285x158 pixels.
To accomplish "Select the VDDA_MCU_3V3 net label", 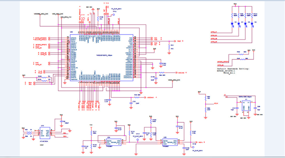I will coord(174,80).
